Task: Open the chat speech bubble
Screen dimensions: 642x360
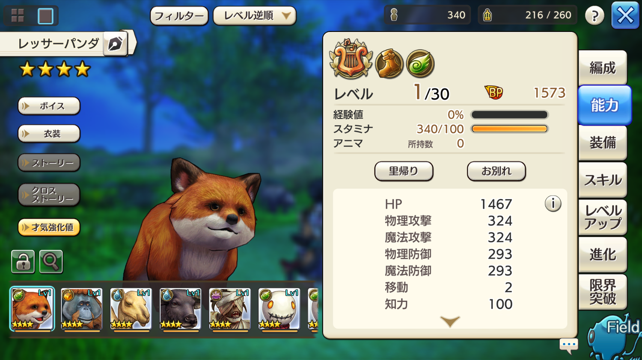Action: [x=569, y=345]
